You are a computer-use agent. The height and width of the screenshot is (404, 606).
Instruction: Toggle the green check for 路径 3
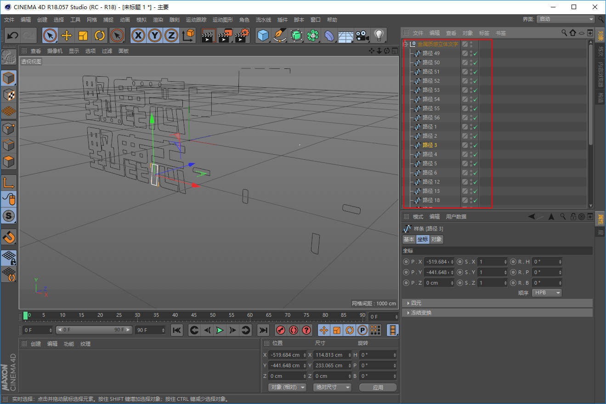(476, 145)
